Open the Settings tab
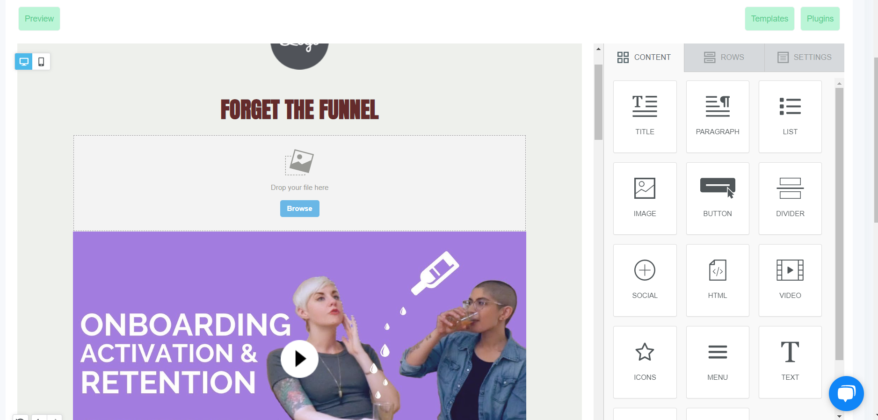Viewport: 878px width, 420px height. click(805, 58)
